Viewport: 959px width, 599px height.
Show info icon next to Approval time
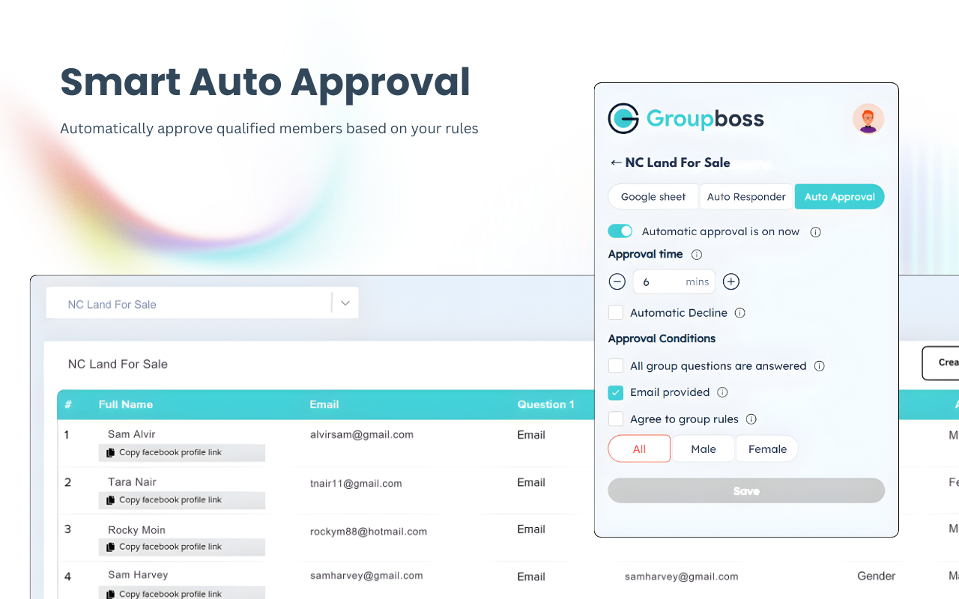[x=697, y=255]
